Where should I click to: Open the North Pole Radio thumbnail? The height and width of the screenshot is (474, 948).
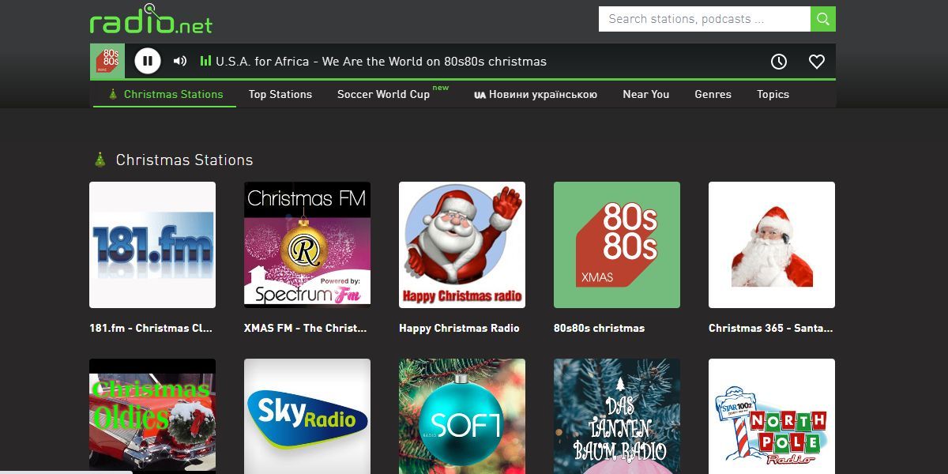pyautogui.click(x=772, y=416)
